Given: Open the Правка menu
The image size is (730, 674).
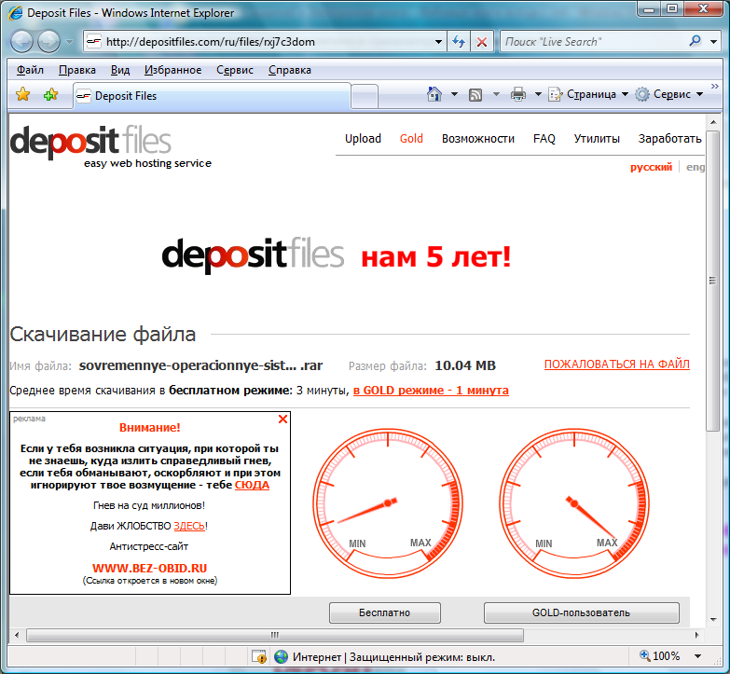Looking at the screenshot, I should pos(77,70).
